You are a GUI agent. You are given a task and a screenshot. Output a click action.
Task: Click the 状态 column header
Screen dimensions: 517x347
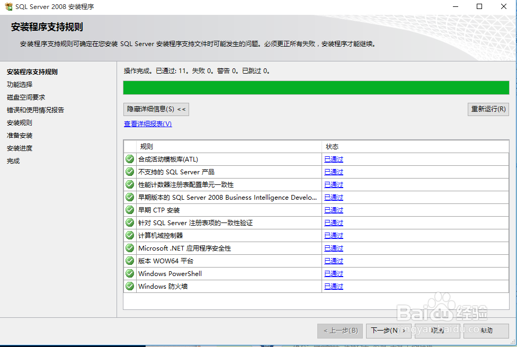click(x=331, y=146)
